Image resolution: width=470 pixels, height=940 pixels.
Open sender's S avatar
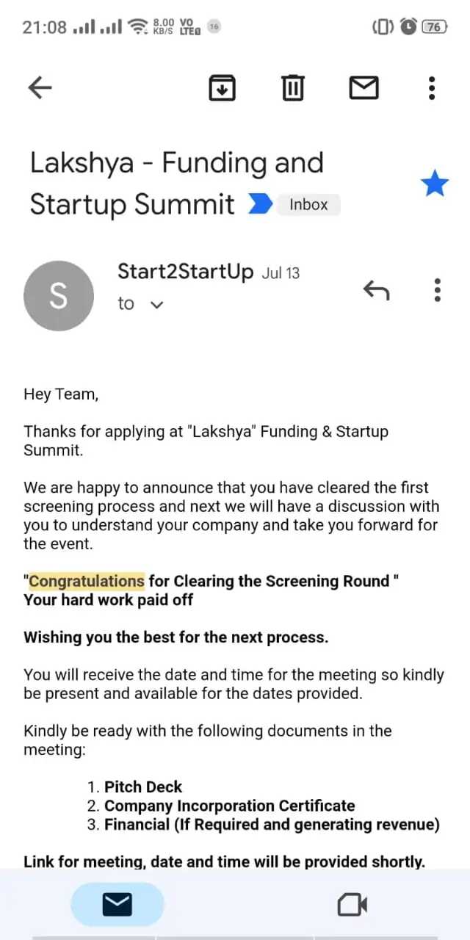(59, 296)
